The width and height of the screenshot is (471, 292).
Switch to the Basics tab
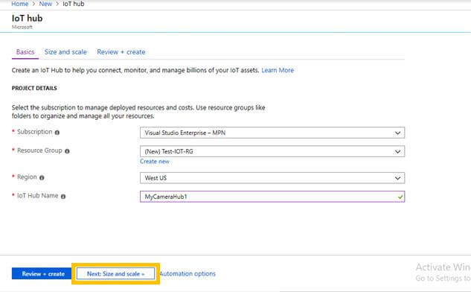(25, 51)
